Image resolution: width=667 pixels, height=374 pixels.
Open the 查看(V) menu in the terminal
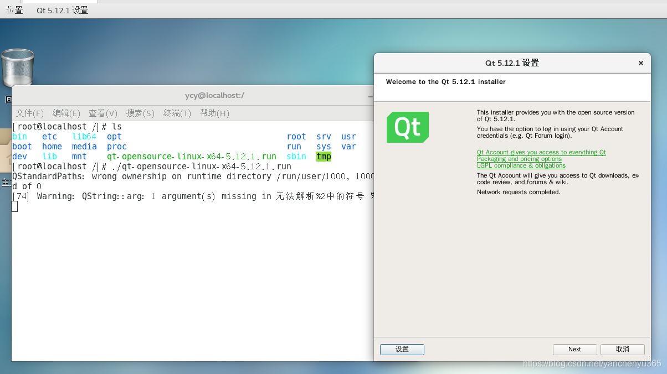(102, 113)
